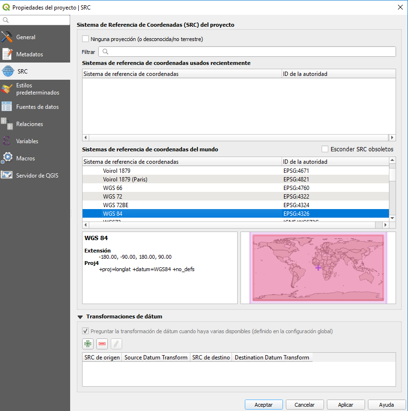Select the Fuentes de datos table icon

pyautogui.click(x=7, y=107)
